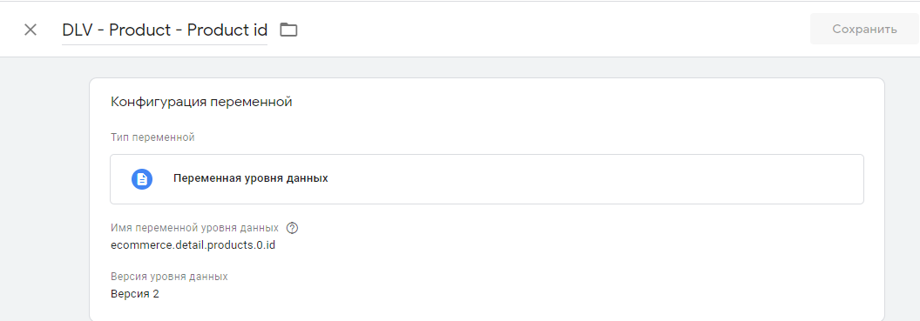Open the folder icon beside the title

point(288,30)
